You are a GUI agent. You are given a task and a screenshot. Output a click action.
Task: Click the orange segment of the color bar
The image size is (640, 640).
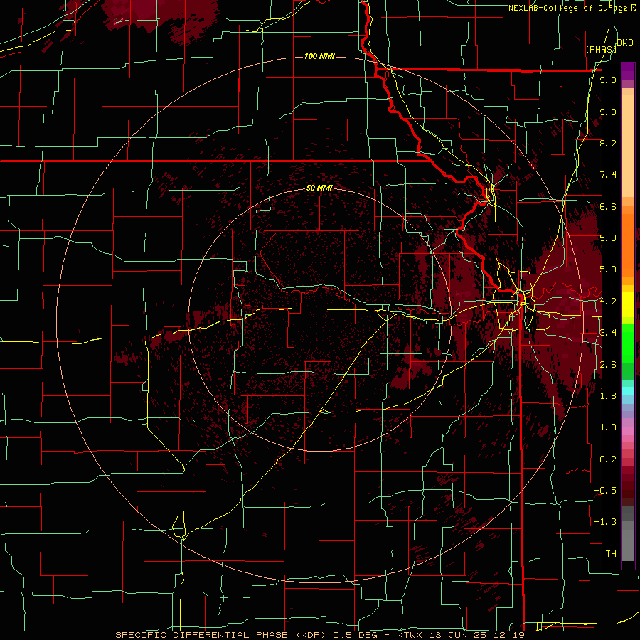click(x=628, y=245)
